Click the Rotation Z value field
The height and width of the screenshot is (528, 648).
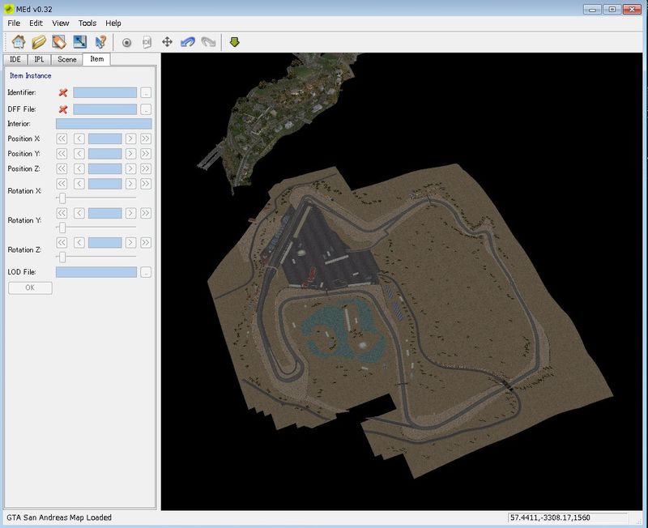point(105,242)
